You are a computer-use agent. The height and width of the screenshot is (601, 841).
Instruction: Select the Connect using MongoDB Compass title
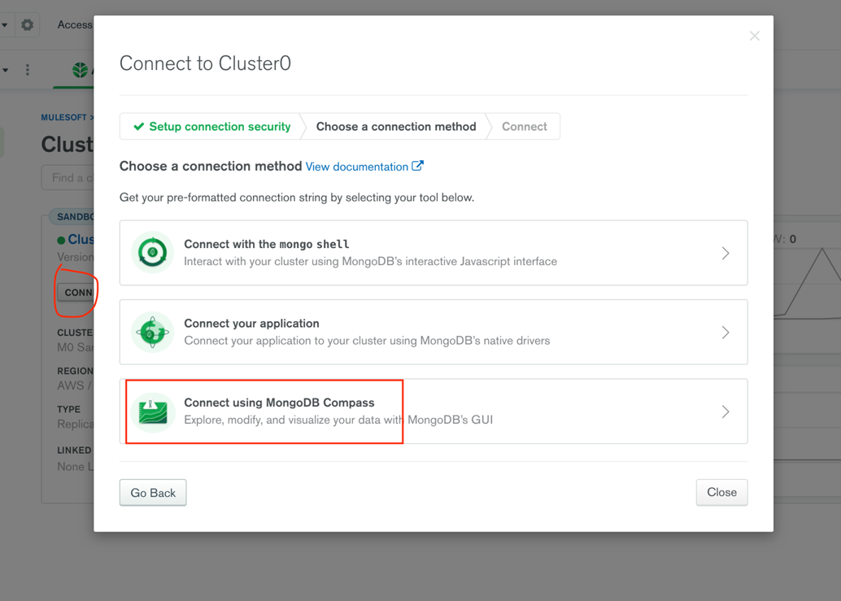pyautogui.click(x=279, y=403)
